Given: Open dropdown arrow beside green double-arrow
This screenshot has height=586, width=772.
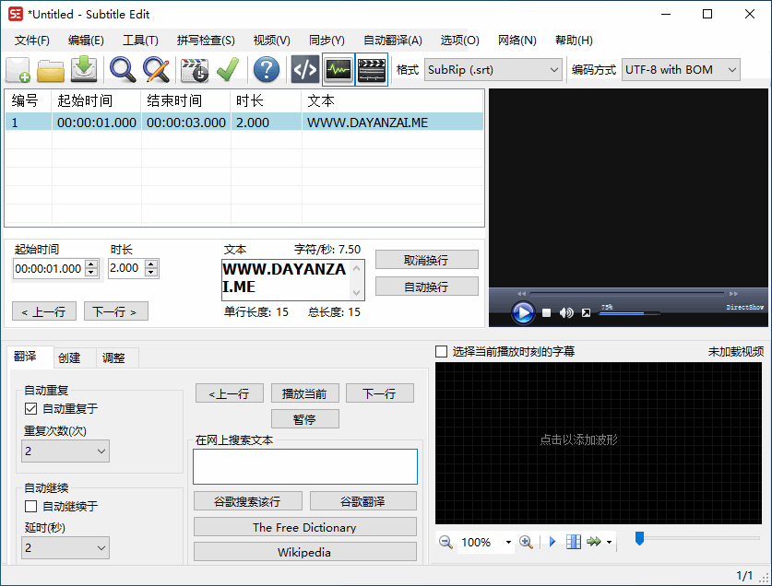Looking at the screenshot, I should click(609, 542).
